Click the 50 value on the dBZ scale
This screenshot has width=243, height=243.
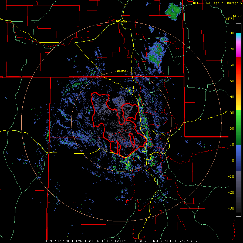coord(232,81)
